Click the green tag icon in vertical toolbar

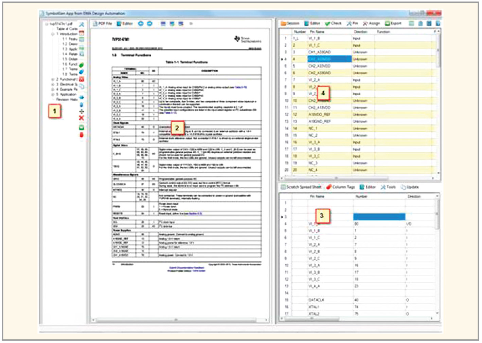[82, 65]
